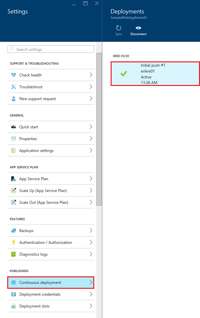
Task: Click the Search settings input field
Action: pyautogui.click(x=52, y=49)
